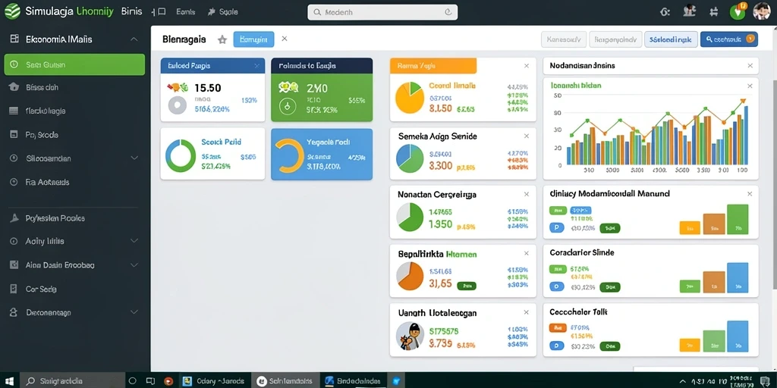Click the user avatar in top bar

[761, 11]
